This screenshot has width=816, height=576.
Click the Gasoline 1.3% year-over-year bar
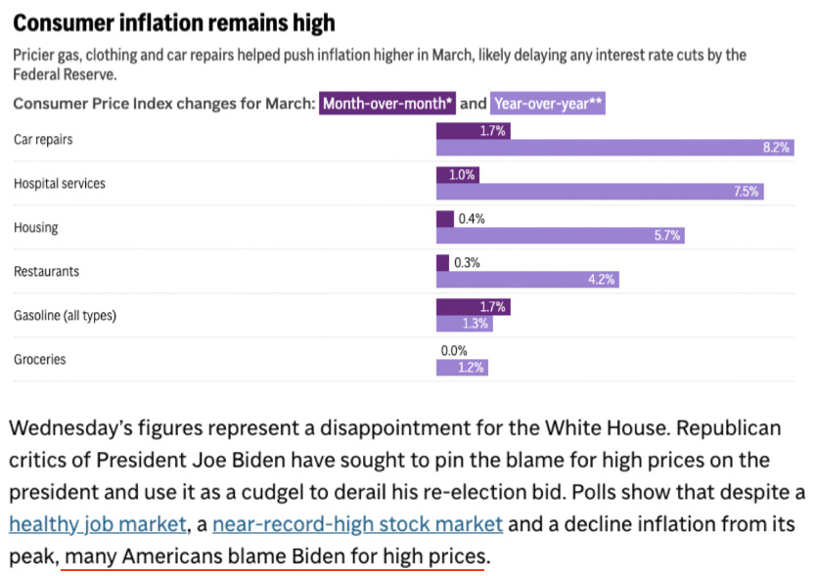465,324
